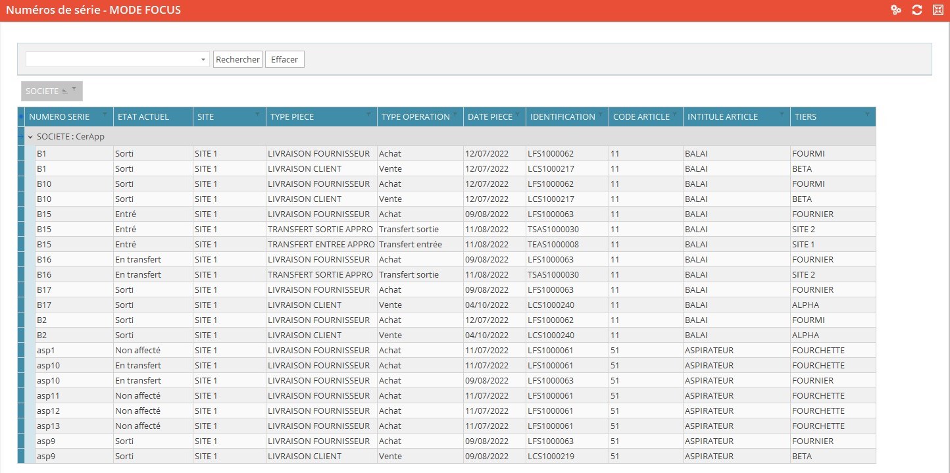Open filter on IDENTIFICATION column
950x473 pixels.
600,114
